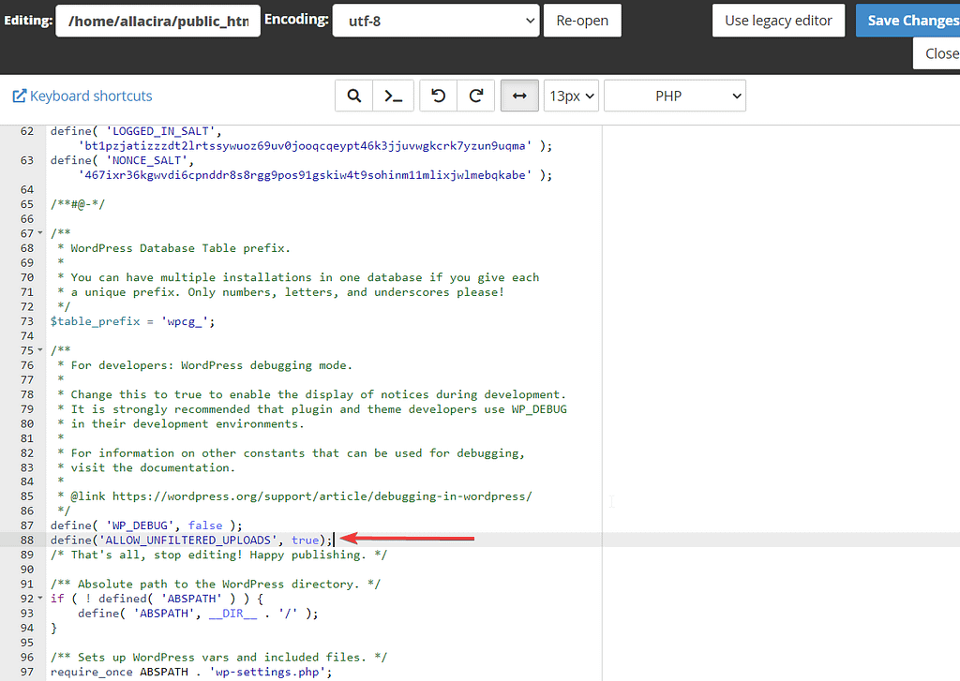The height and width of the screenshot is (681, 960).
Task: Click the Re-open button
Action: pyautogui.click(x=582, y=20)
